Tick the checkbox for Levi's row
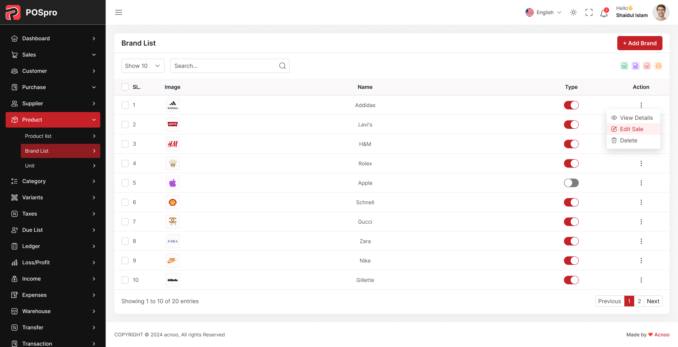The width and height of the screenshot is (678, 347). point(125,125)
